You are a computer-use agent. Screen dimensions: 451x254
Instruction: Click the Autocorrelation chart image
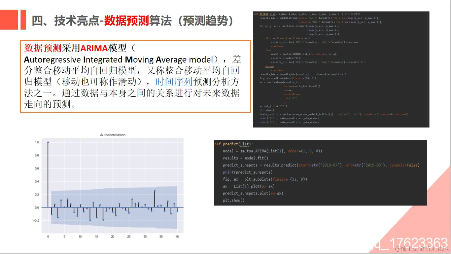109,186
